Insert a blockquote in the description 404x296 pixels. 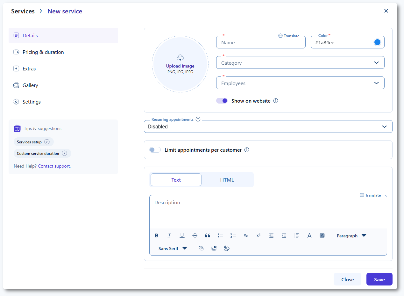tap(208, 236)
